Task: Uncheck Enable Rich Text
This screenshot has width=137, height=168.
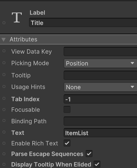Action: coord(67,143)
